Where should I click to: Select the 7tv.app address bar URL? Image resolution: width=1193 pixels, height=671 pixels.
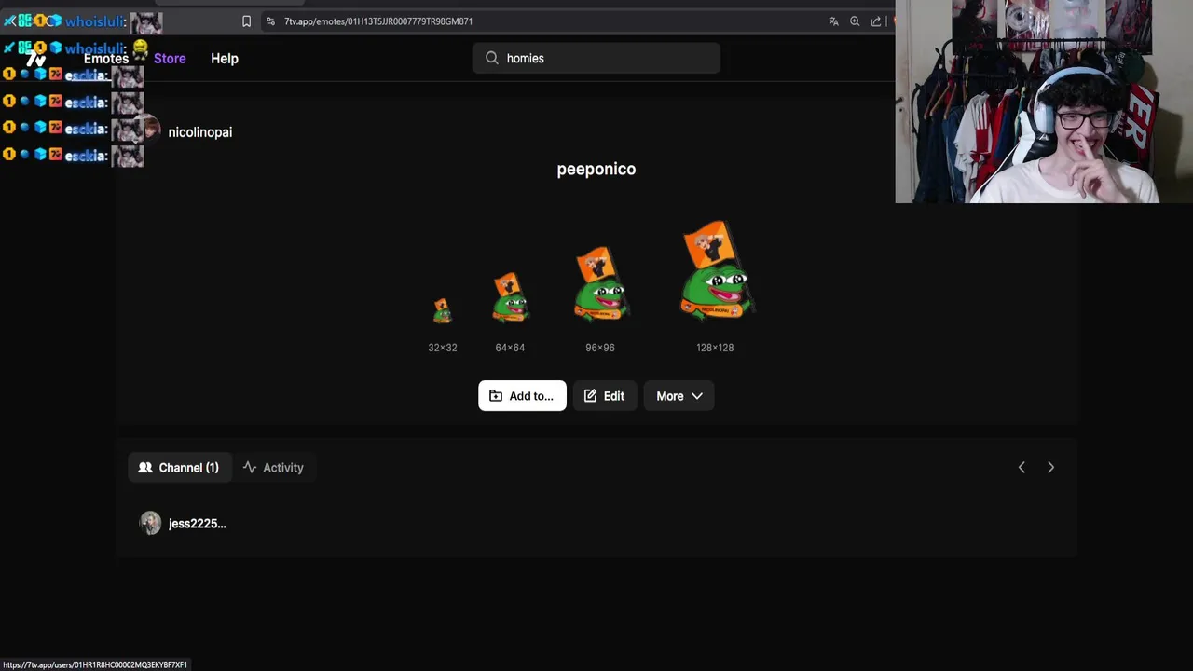[378, 21]
